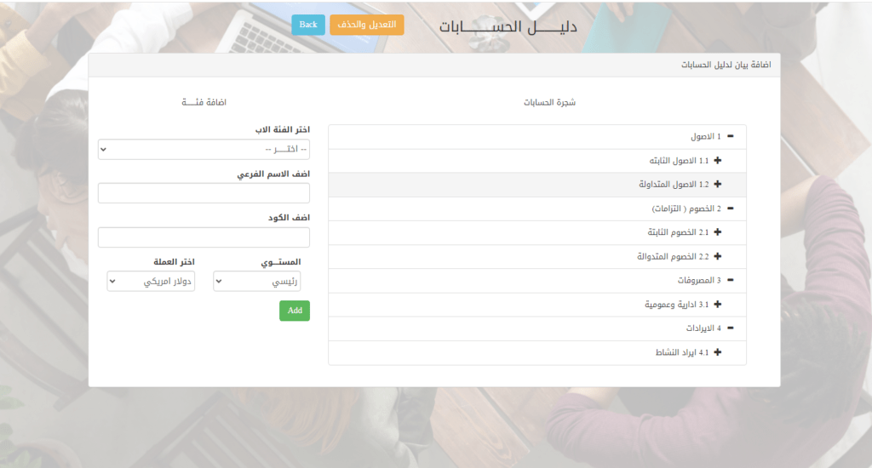This screenshot has width=872, height=468.
Task: Select the '2 الخصوم ( التزامات)' row text
Action: click(686, 208)
